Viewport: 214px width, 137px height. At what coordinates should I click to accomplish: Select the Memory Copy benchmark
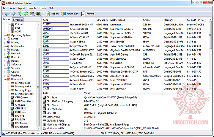21,90
